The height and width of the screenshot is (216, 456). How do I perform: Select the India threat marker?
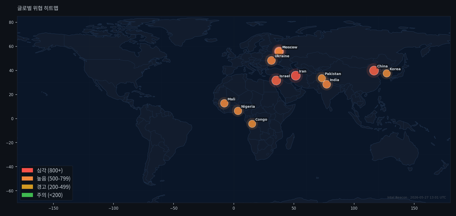point(327,84)
